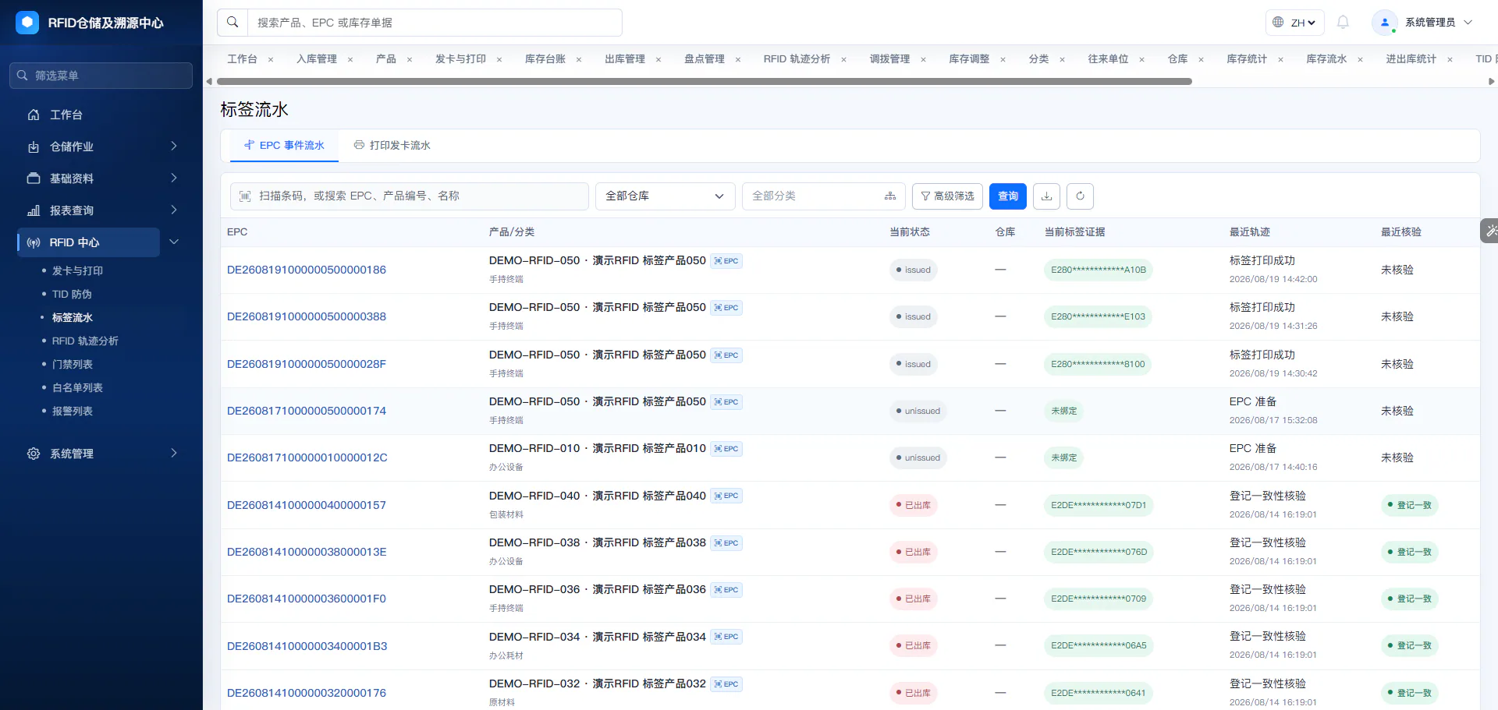Viewport: 1498px width, 710px height.
Task: Collapse the RFID 中心 sidebar menu
Action: coord(174,242)
